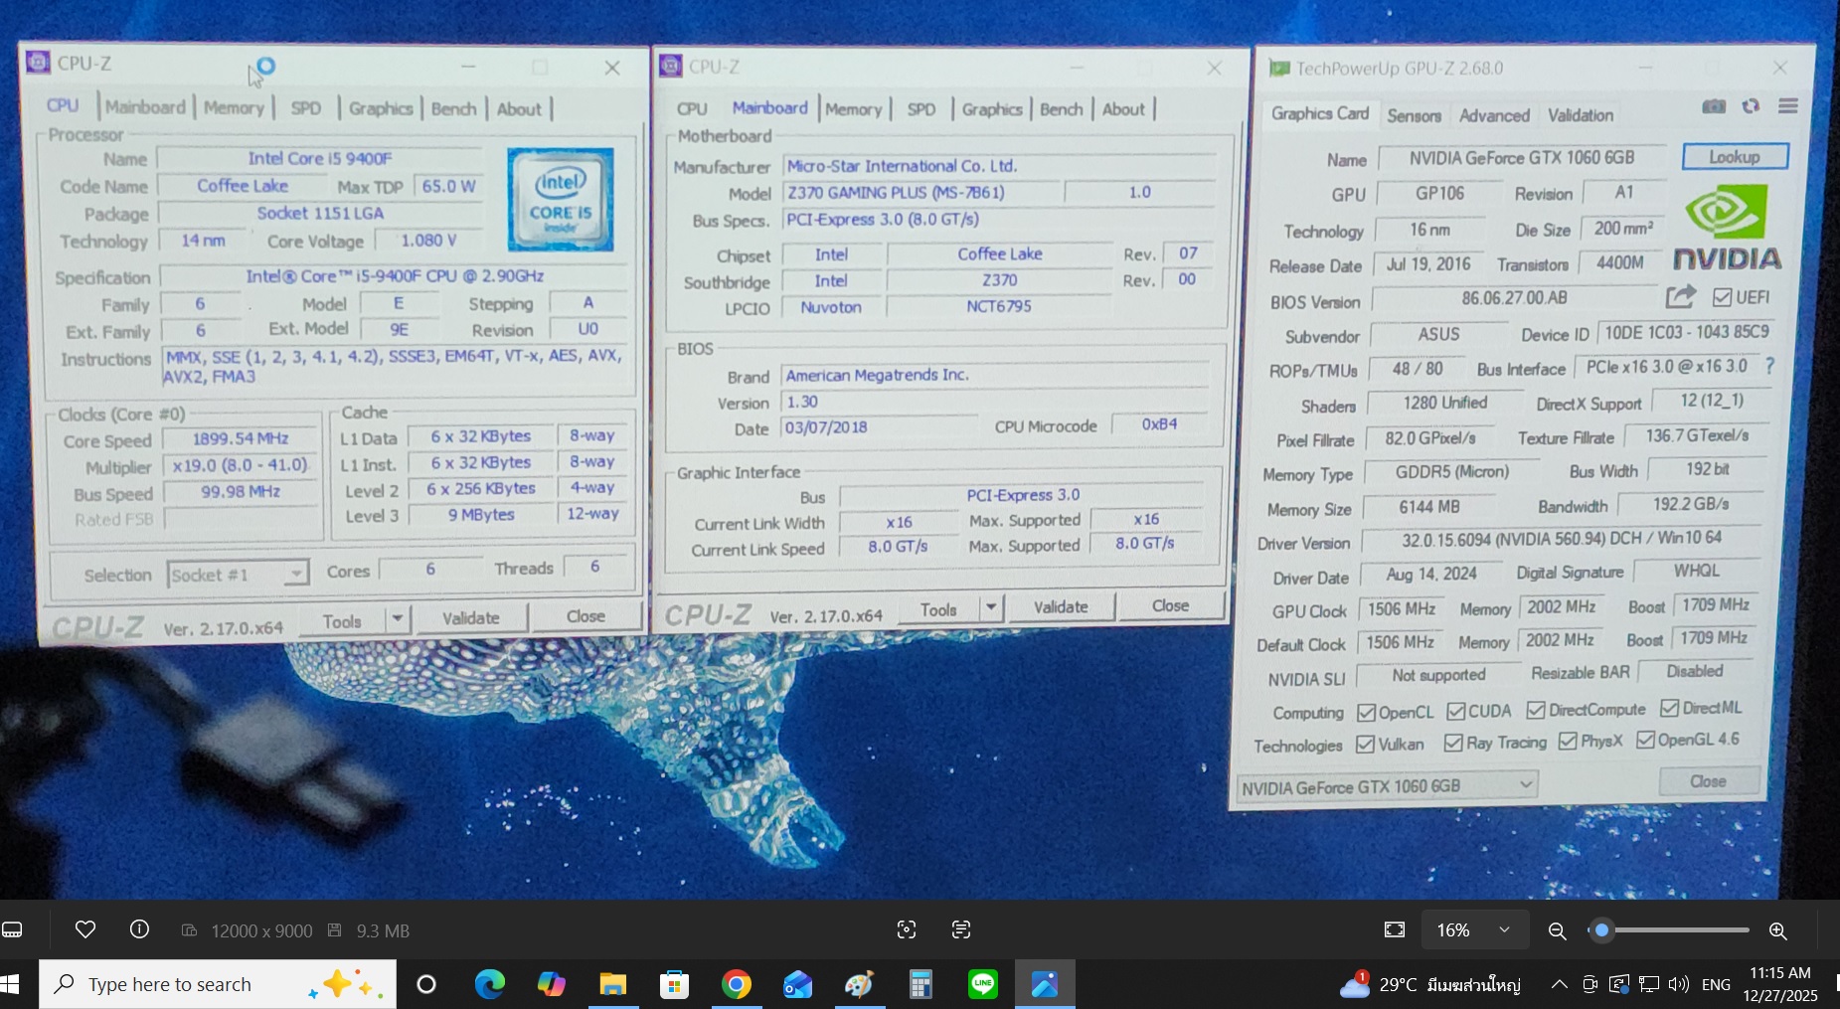This screenshot has width=1840, height=1009.
Task: Switch to the Sensors tab in GPU-Z
Action: point(1414,115)
